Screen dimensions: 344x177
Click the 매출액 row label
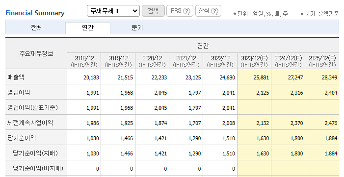(16, 77)
